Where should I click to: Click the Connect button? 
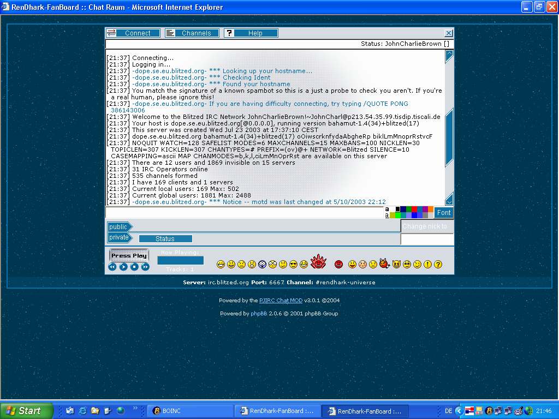(133, 33)
